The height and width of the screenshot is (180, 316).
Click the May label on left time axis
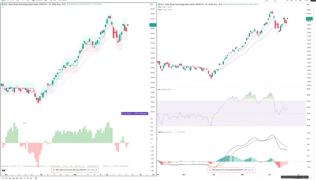[x=75, y=174]
